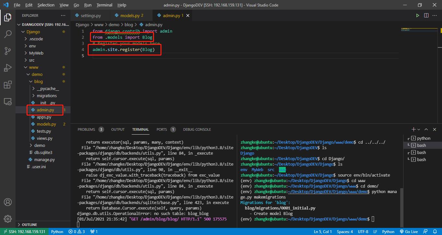Open the Selection menu
The width and height of the screenshot is (442, 235).
[x=46, y=5]
